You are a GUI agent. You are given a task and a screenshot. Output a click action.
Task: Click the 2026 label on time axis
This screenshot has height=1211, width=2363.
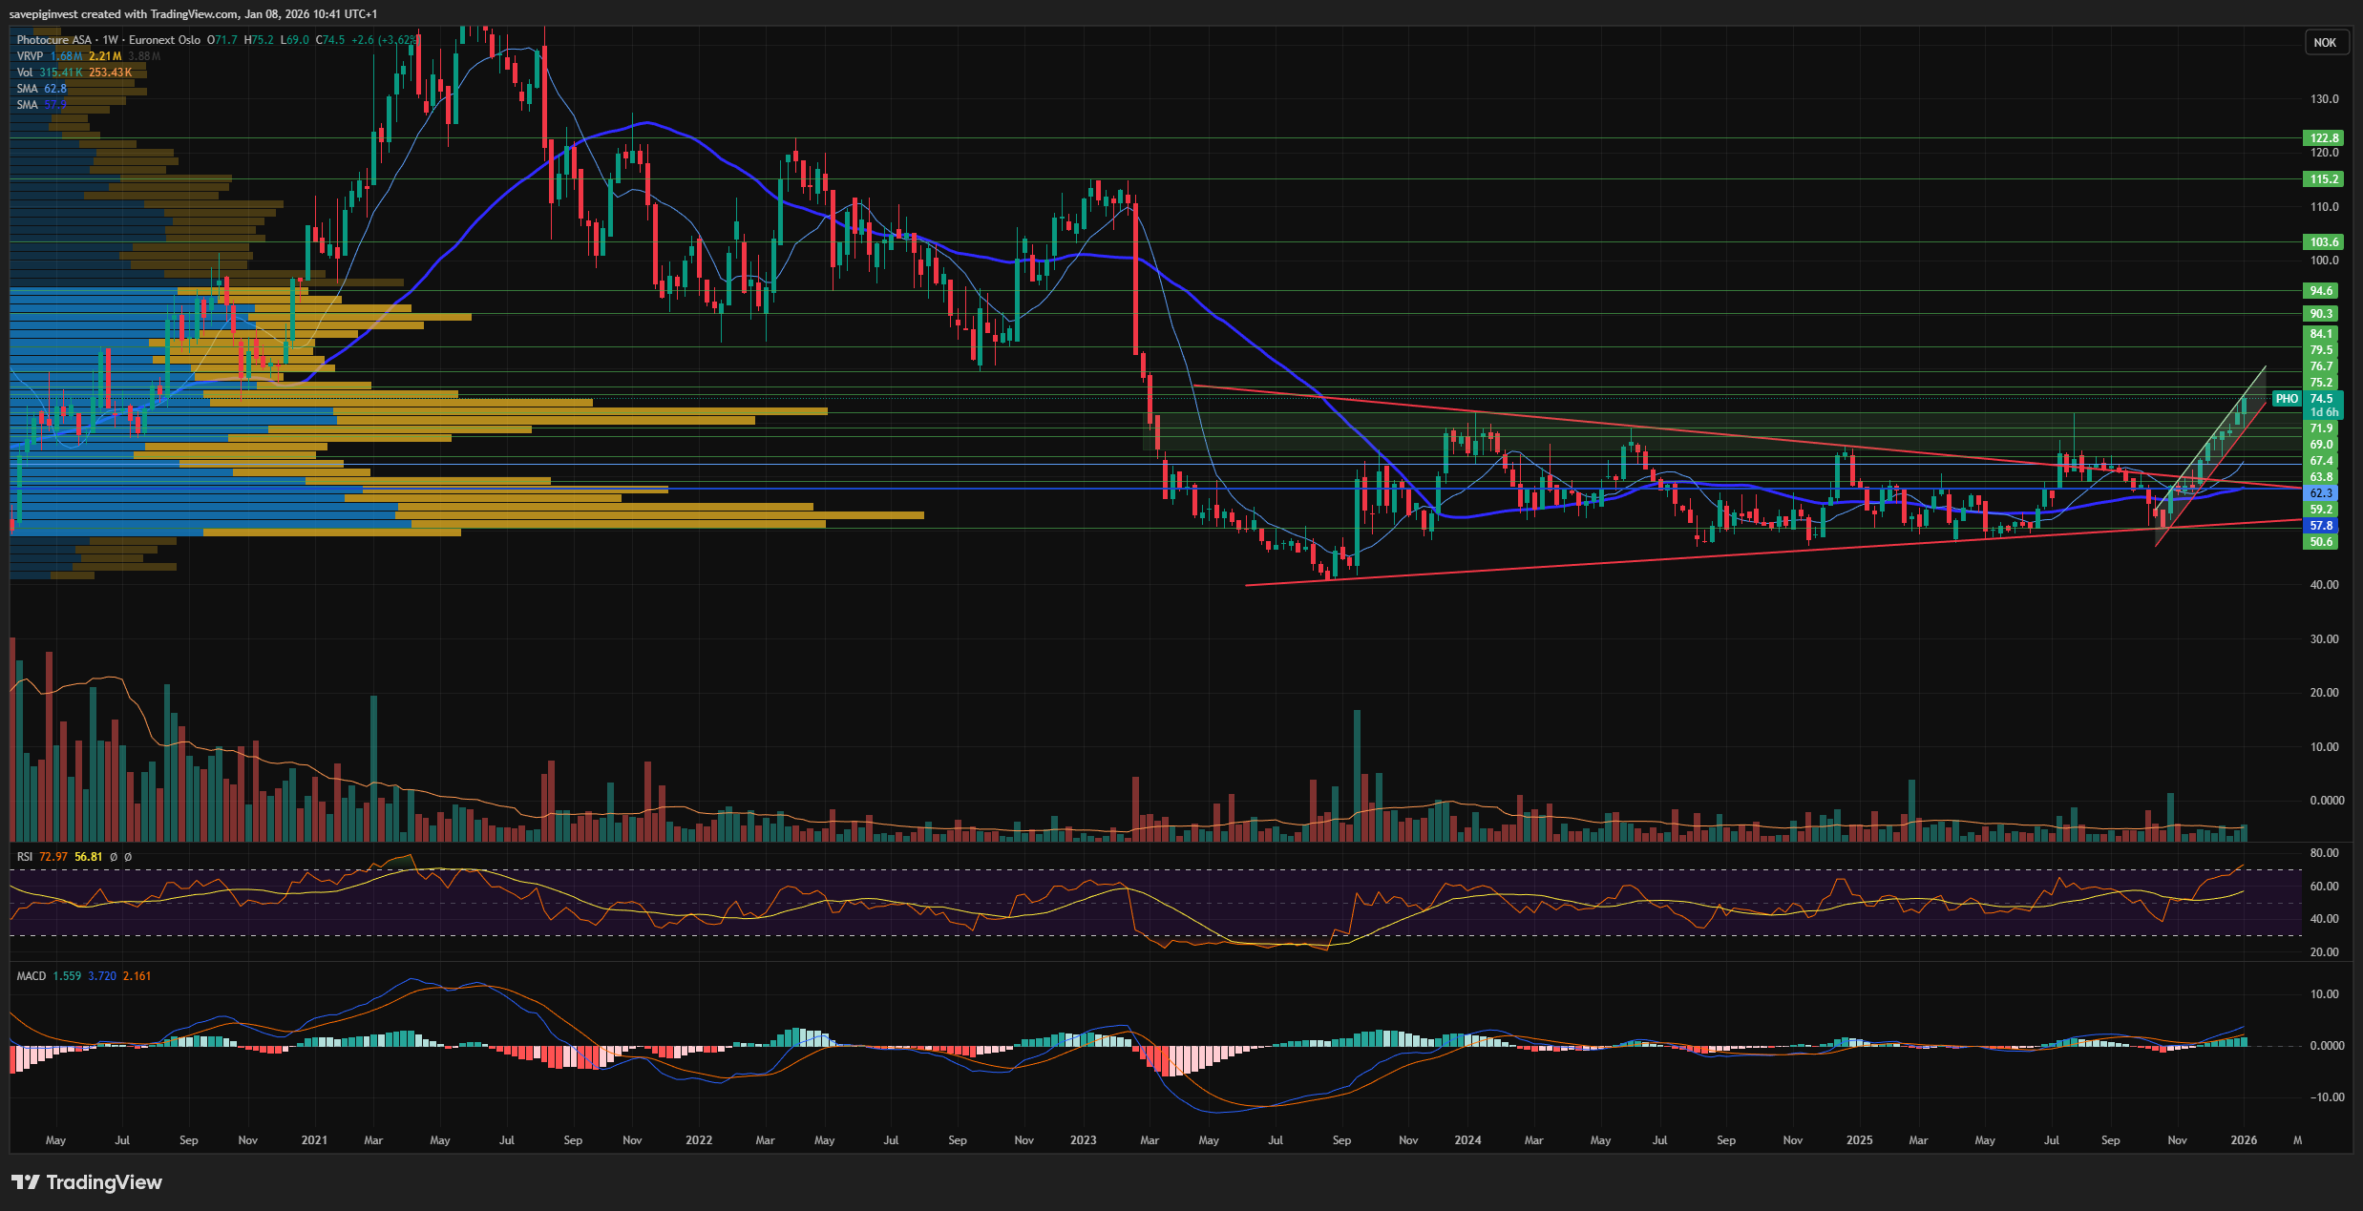pyautogui.click(x=2243, y=1140)
